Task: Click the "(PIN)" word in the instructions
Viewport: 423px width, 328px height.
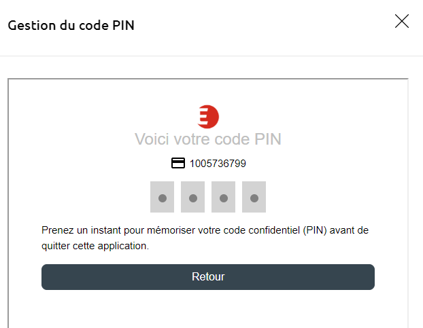Action: [x=317, y=230]
